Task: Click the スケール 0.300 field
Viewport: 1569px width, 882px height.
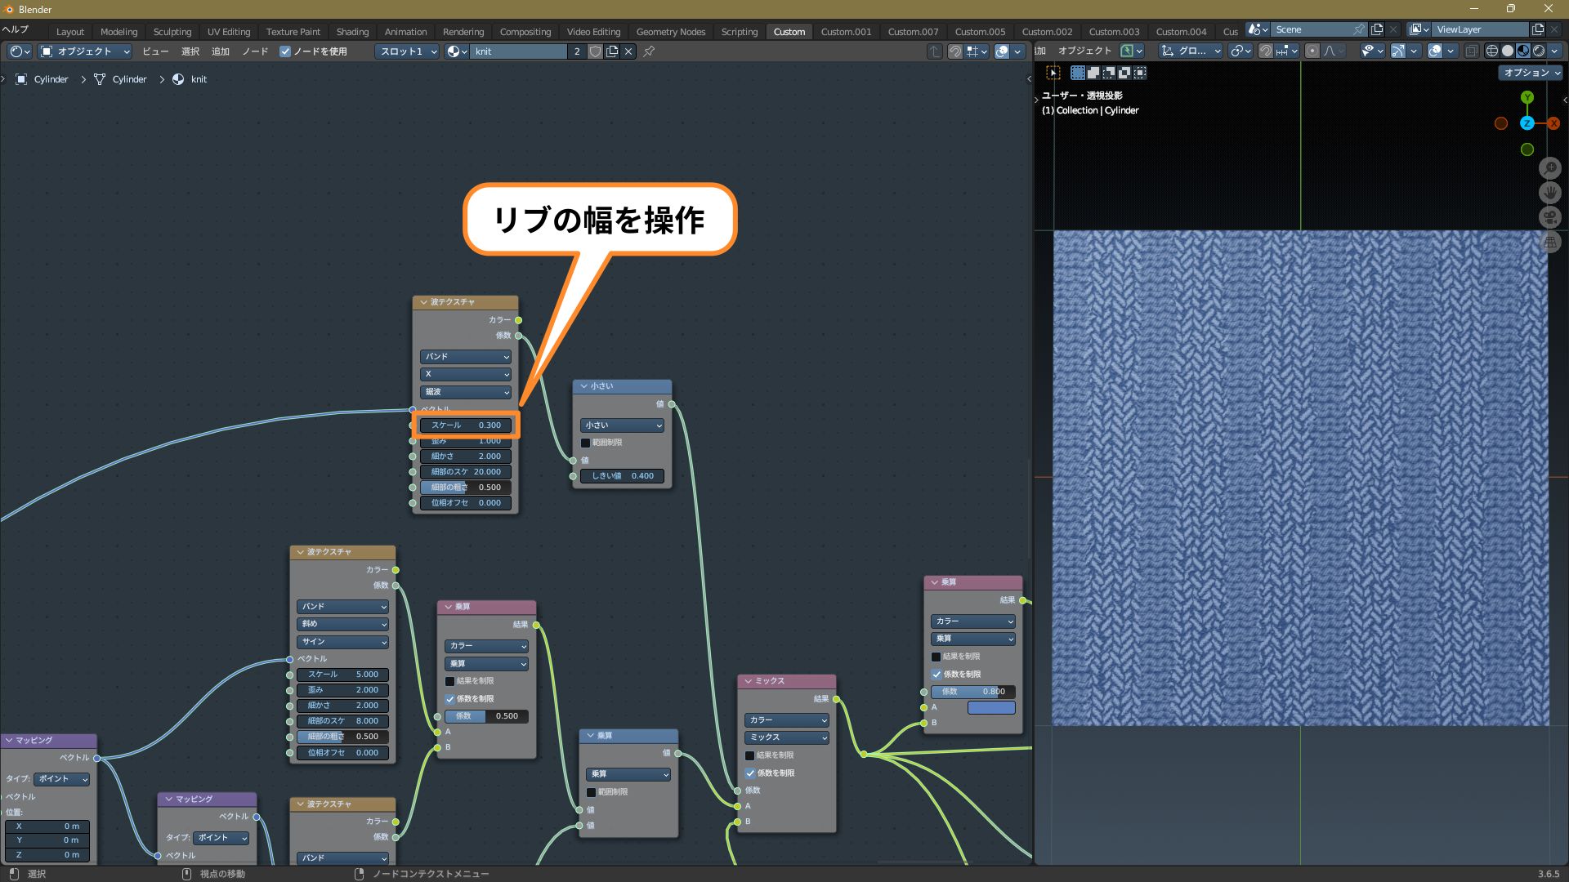Action: (x=466, y=425)
